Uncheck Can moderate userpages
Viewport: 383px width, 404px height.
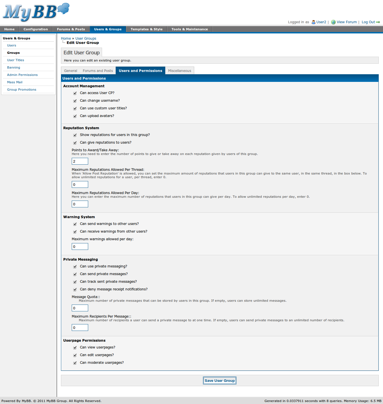[x=75, y=363]
